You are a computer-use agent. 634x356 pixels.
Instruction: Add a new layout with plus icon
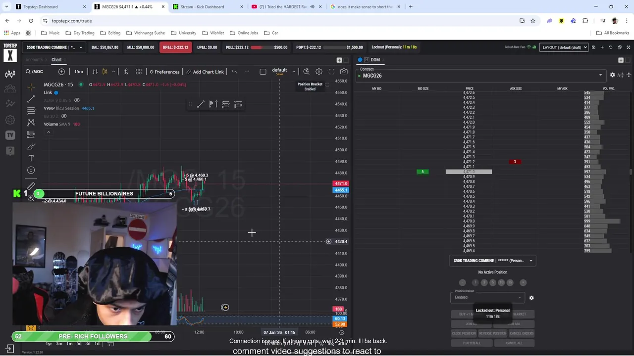[x=602, y=47]
